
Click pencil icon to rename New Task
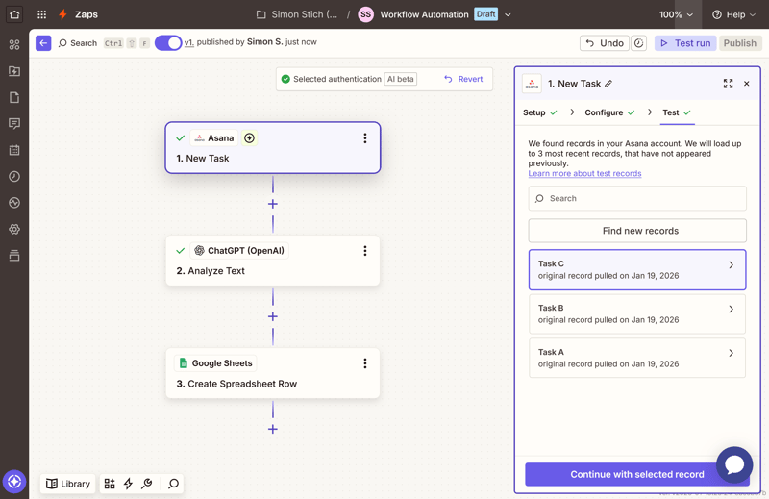608,84
